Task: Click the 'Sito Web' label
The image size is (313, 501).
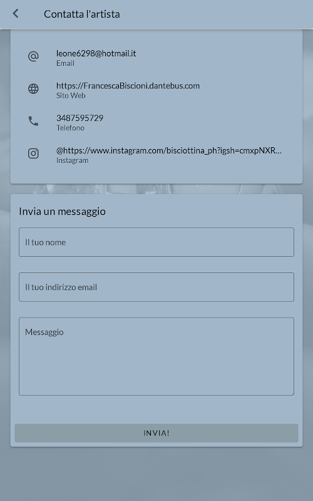Action: (x=71, y=96)
